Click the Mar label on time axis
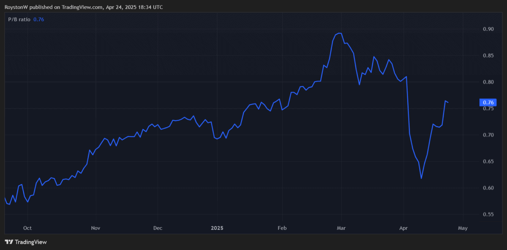Viewport: 507px width, 250px height. pos(341,228)
